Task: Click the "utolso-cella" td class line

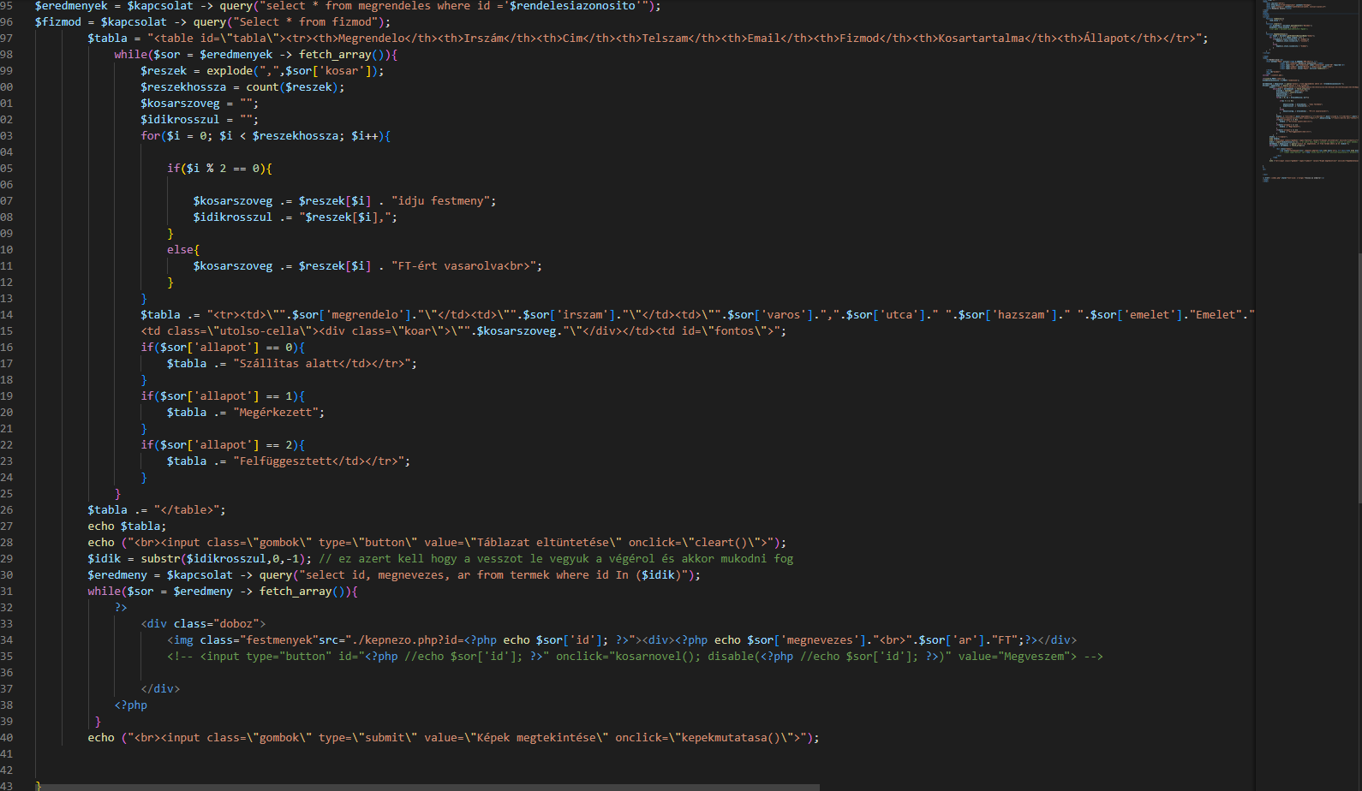Action: coord(463,331)
